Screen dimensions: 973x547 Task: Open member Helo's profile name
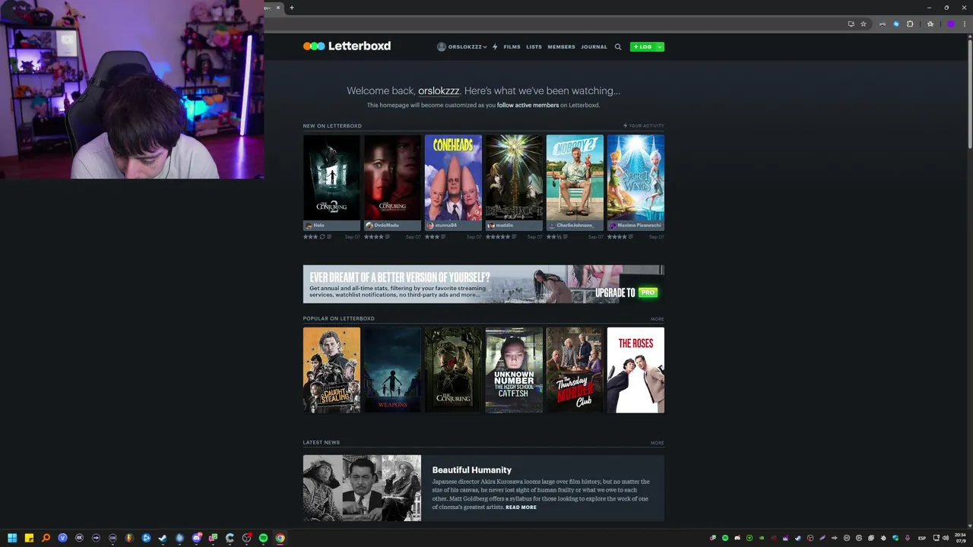319,226
